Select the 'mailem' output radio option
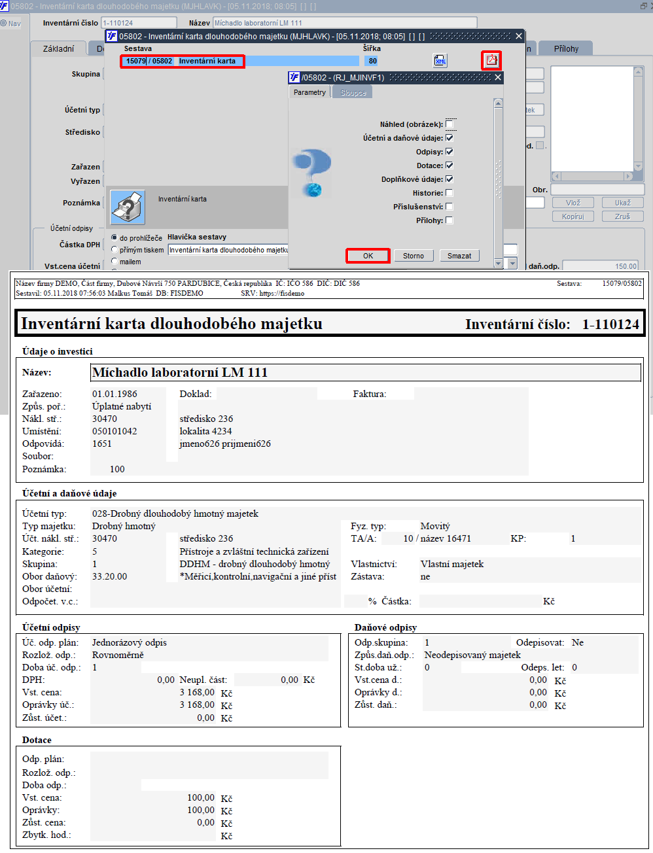653x853 pixels. (x=115, y=261)
